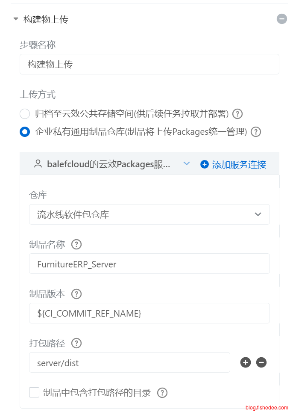The image size is (293, 415).
Task: Show help tooltip for 制品版本
Action: click(76, 294)
